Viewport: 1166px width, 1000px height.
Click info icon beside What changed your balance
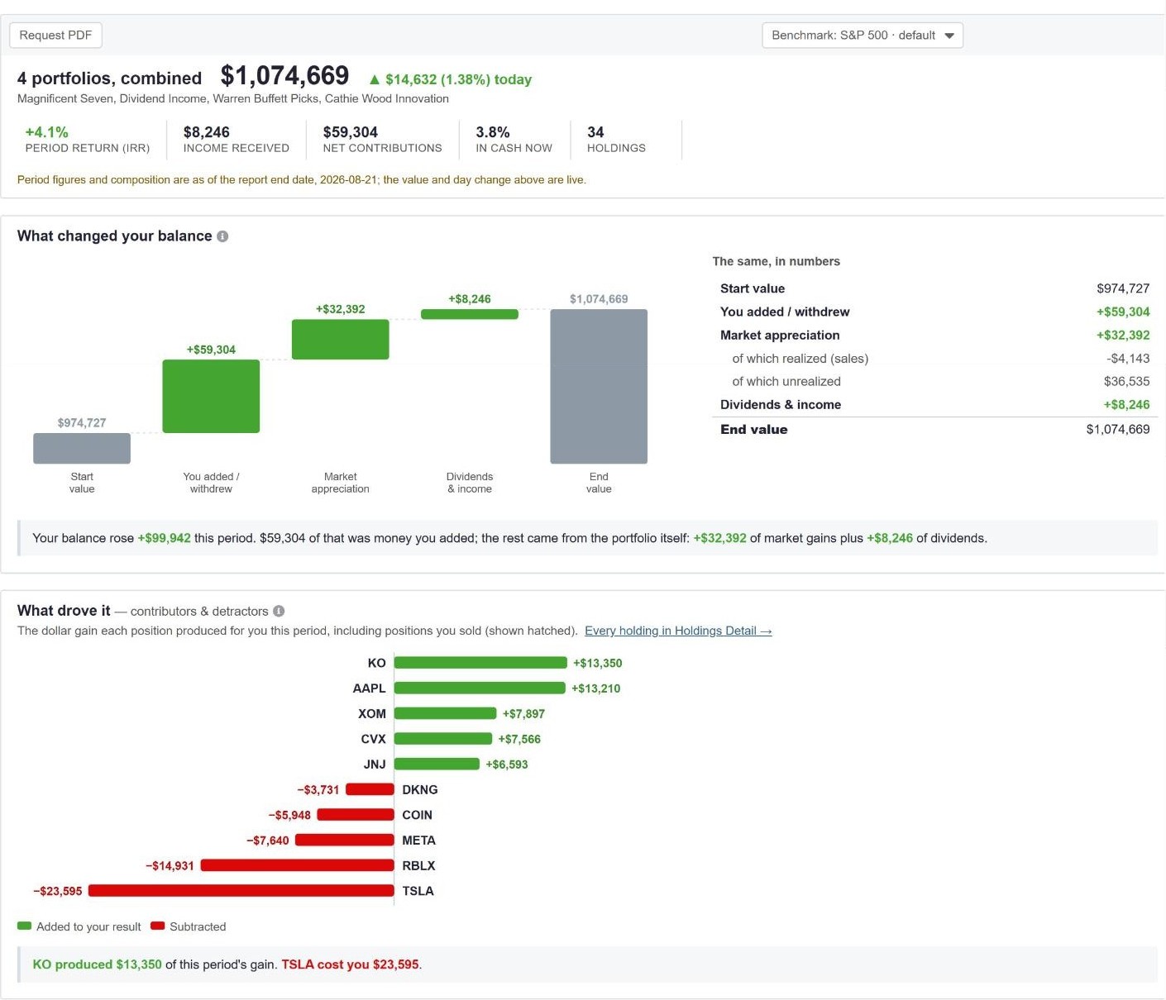[222, 236]
